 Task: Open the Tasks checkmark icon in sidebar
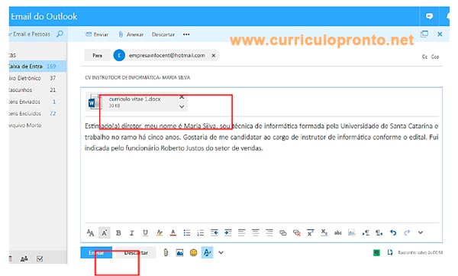(x=40, y=258)
